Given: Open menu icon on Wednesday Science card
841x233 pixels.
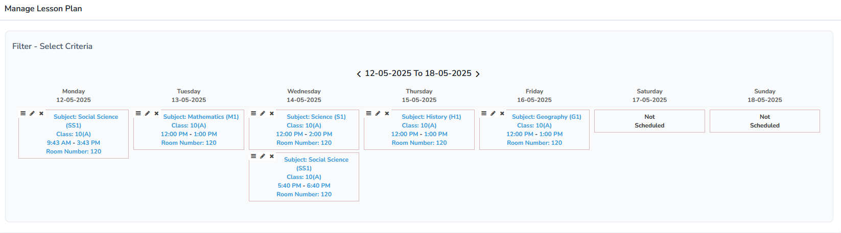Looking at the screenshot, I should pos(253,113).
